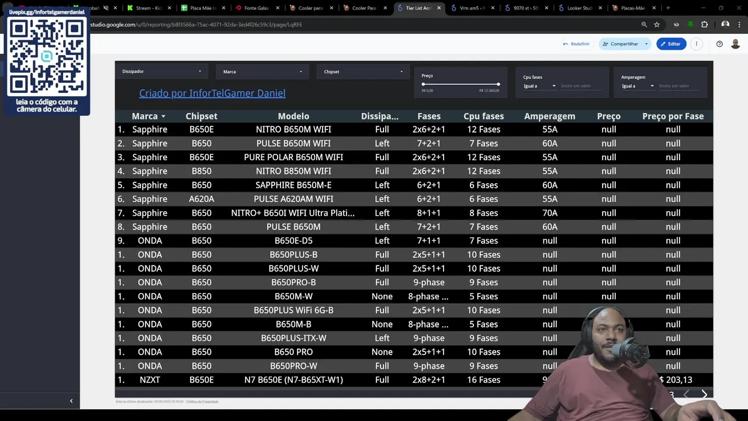
Task: Select the 'B650E-D5' model cell
Action: 293,241
